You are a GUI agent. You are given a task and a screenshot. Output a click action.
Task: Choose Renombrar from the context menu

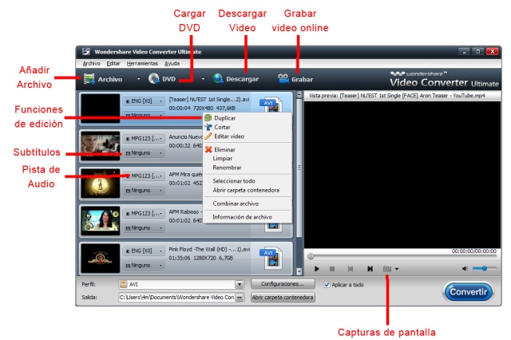point(247,168)
